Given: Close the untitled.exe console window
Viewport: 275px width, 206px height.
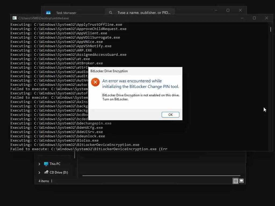Looking at the screenshot, I should [x=267, y=18].
